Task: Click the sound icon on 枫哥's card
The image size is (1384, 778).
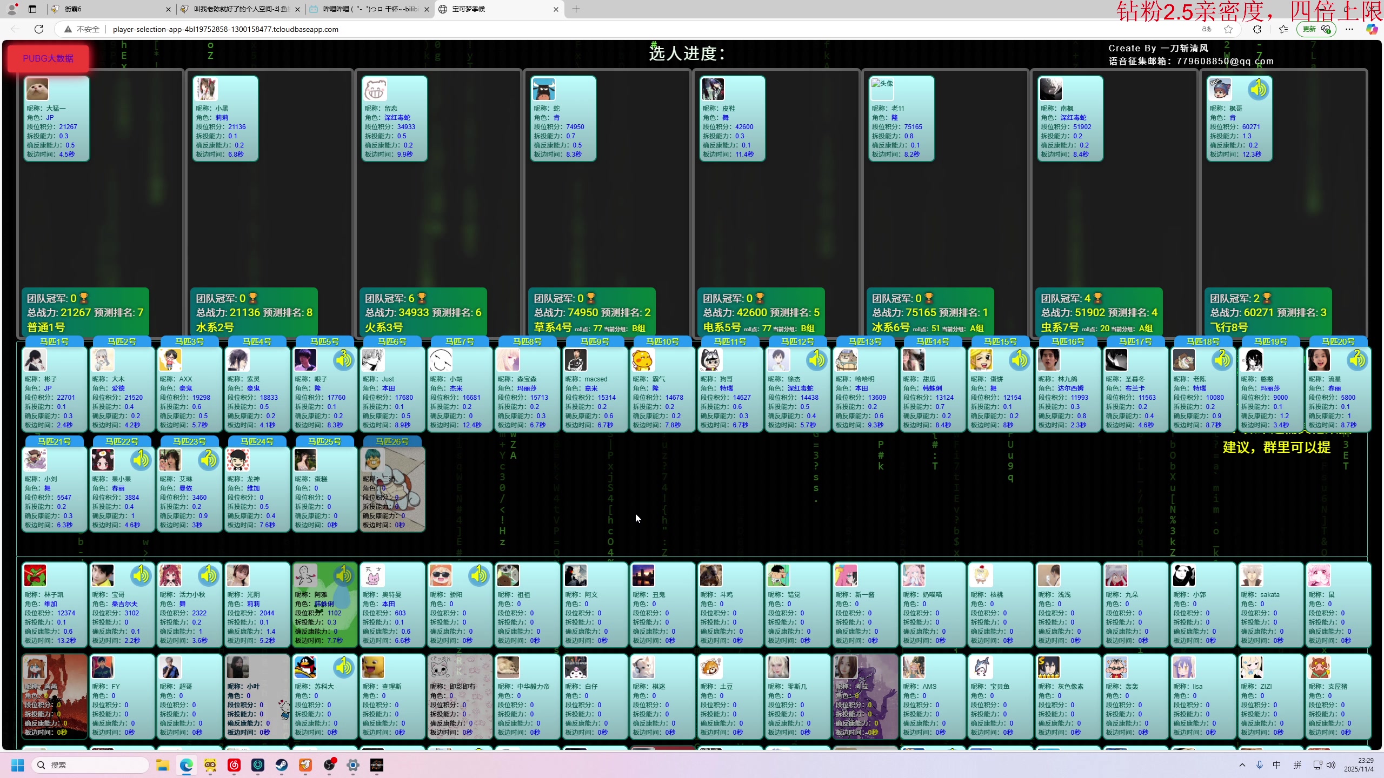Action: [x=1258, y=89]
